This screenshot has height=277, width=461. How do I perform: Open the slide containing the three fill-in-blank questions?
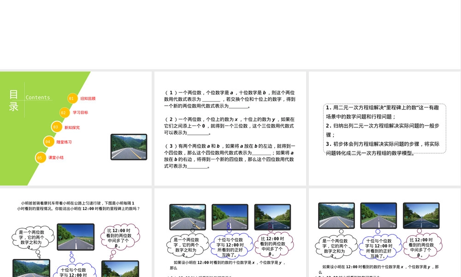[x=230, y=128]
